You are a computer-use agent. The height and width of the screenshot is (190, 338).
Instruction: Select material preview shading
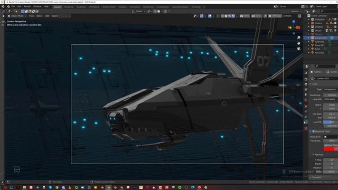click(230, 16)
